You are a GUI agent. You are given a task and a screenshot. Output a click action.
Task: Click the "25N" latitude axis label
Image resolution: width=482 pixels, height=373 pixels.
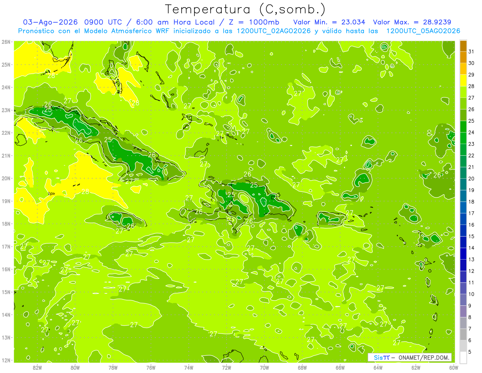point(6,64)
